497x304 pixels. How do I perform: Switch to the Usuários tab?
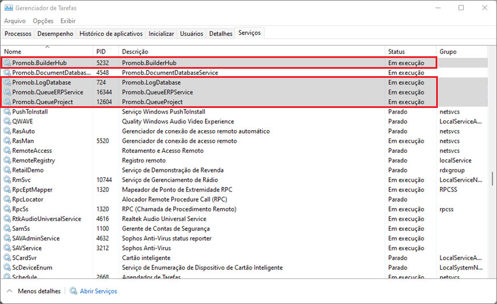(192, 34)
